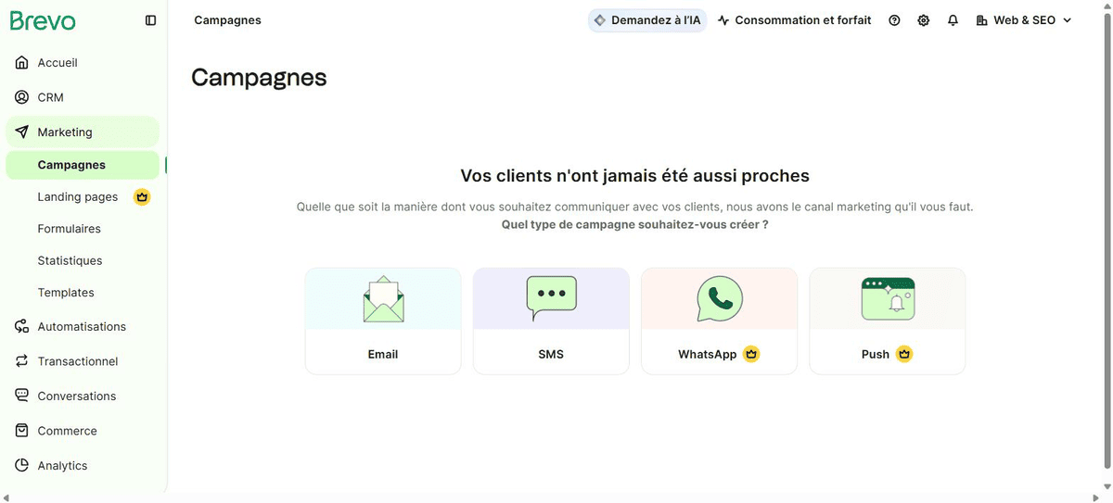
Task: Expand the Analytics section
Action: pos(83,466)
